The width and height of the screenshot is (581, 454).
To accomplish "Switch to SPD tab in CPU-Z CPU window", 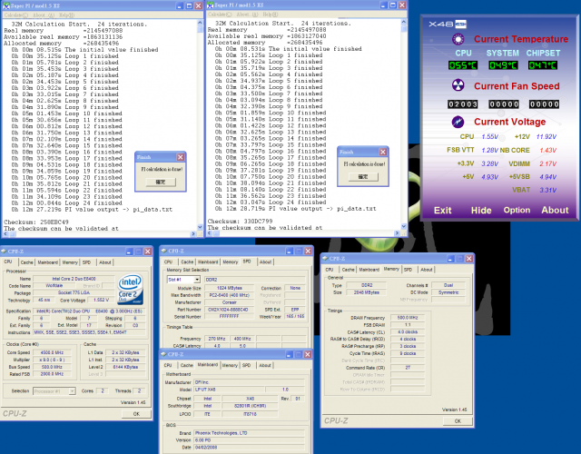I will [87, 262].
